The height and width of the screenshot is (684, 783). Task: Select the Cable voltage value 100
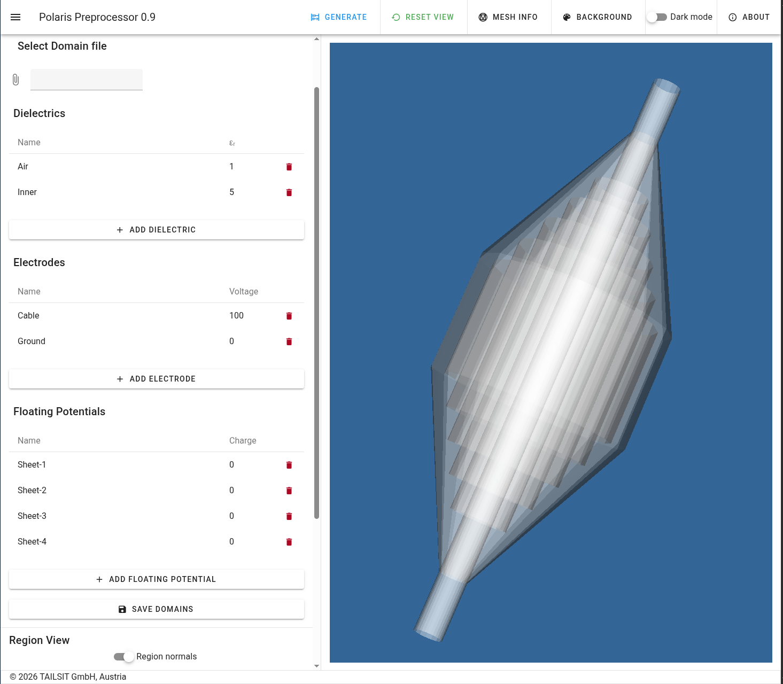click(x=236, y=316)
